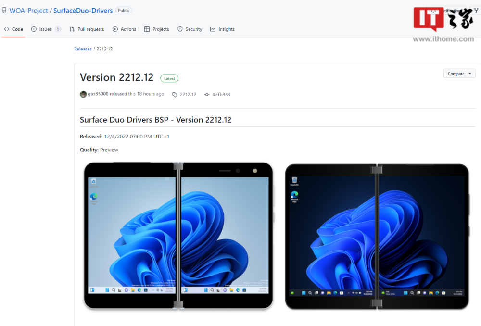Click the Issues count badge showing 1

(x=58, y=29)
